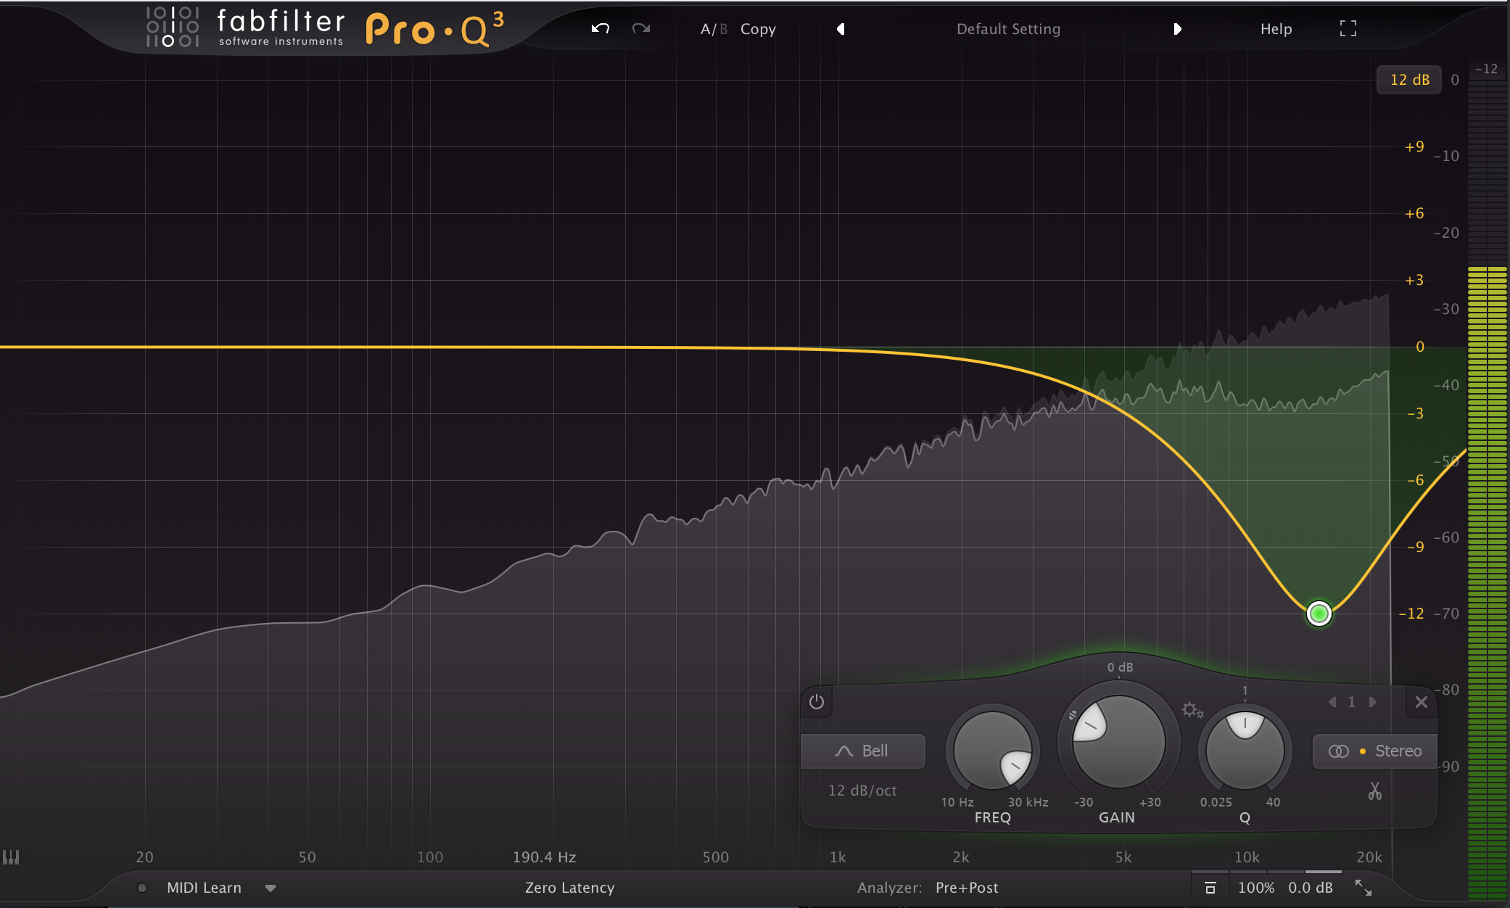Enter full screen mode via corner brackets icon
Image resolution: width=1510 pixels, height=908 pixels.
click(1348, 29)
